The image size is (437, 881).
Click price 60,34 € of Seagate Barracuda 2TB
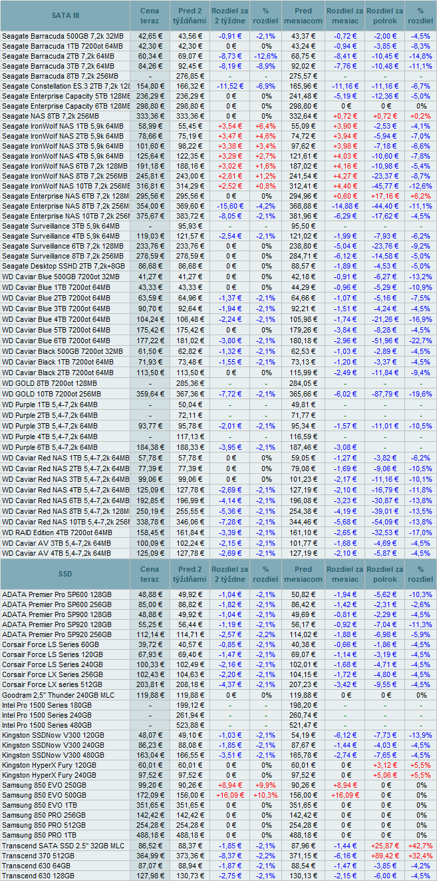point(150,56)
